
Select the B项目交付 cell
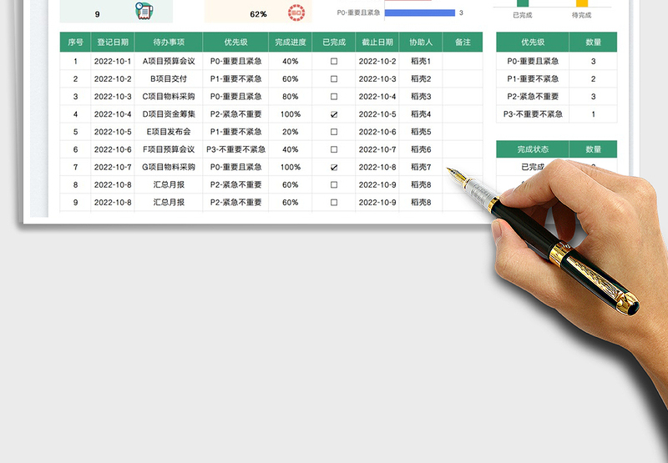point(169,79)
